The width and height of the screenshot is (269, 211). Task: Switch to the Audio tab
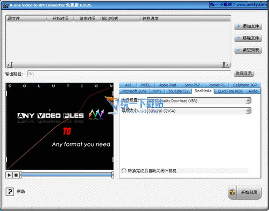(x=253, y=91)
